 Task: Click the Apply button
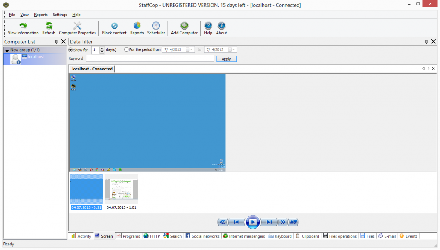226,59
